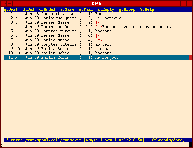
Task: Click the 'rD' flags on message 9
Action: point(18,49)
